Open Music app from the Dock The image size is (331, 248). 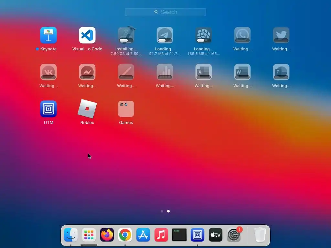click(161, 235)
